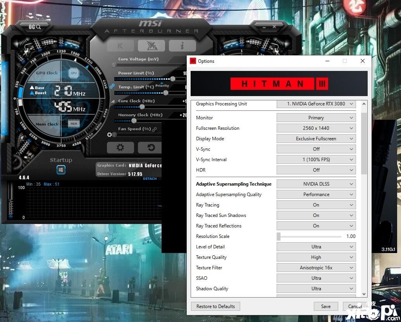This screenshot has height=322, width=401.
Task: Click the Resolution Scale value 1.00
Action: 351,236
